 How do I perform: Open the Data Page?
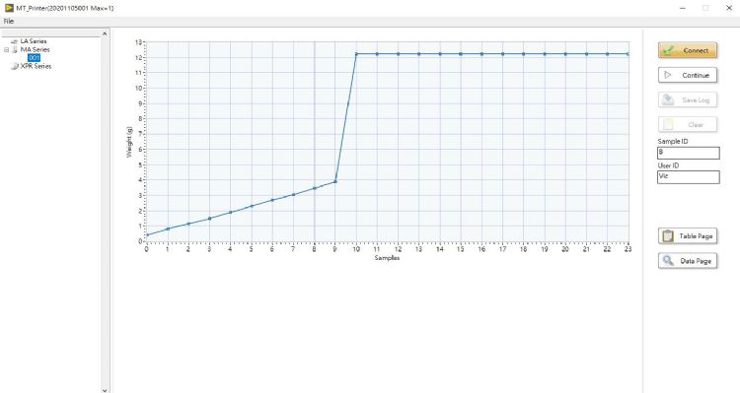coord(688,261)
